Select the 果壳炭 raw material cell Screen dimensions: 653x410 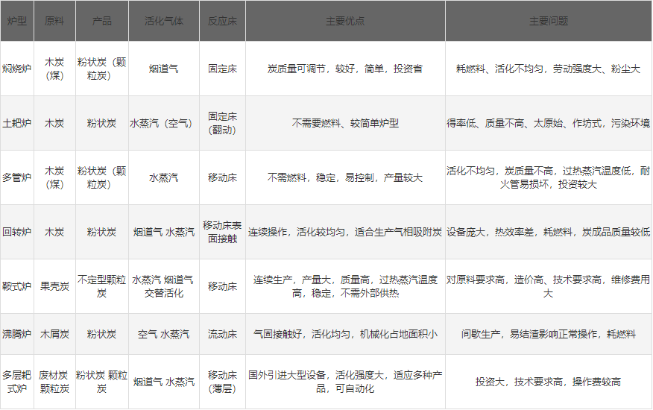54,286
